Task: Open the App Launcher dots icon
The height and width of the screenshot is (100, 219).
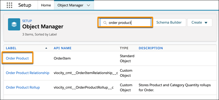Action: click(x=9, y=5)
